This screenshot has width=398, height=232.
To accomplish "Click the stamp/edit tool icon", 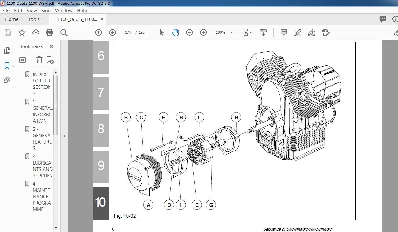I will (326, 32).
